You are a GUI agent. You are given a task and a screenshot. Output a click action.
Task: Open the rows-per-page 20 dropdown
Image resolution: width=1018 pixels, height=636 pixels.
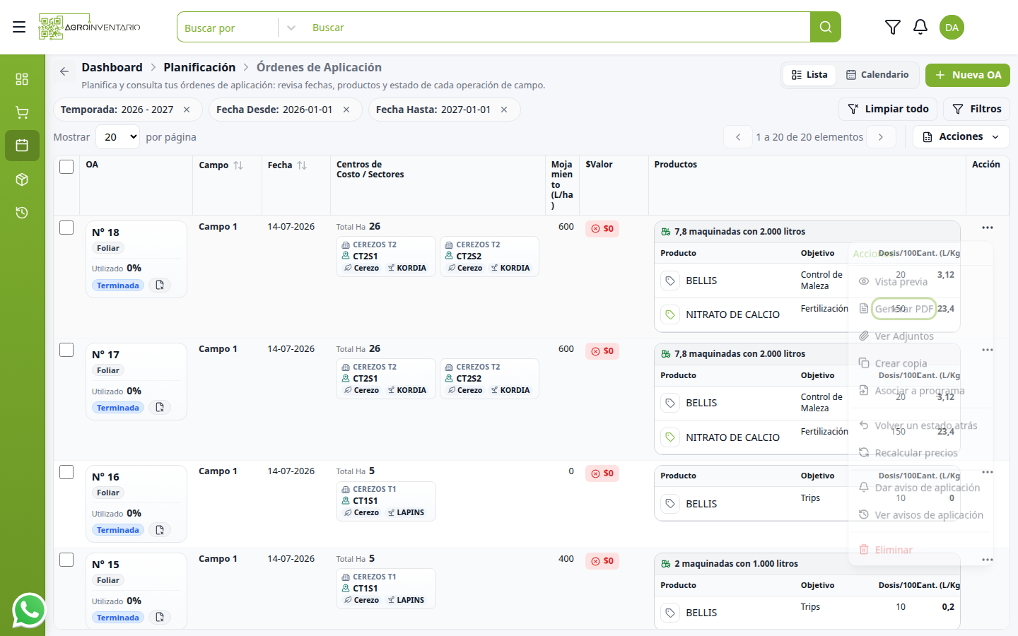[x=118, y=137]
